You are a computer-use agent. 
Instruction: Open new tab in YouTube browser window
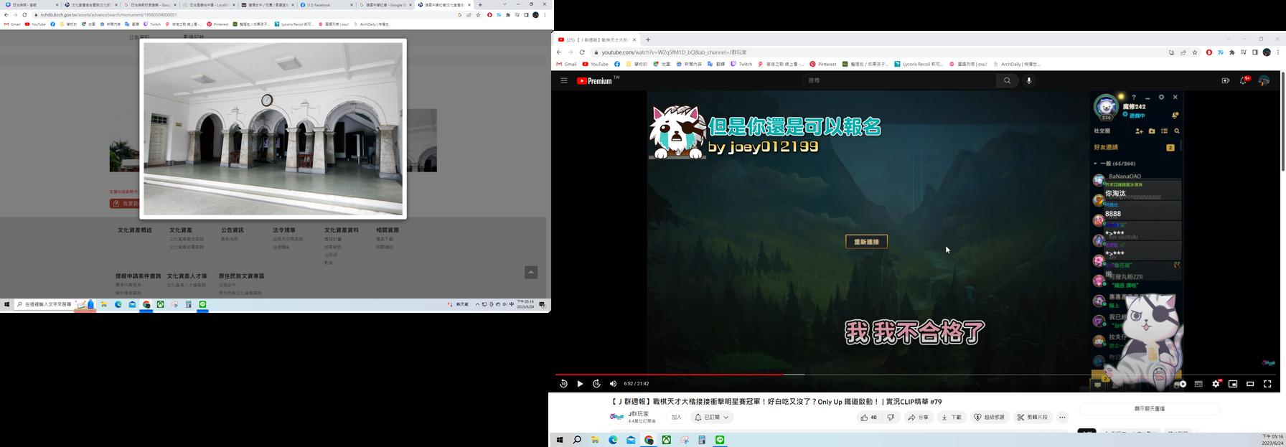pos(647,39)
